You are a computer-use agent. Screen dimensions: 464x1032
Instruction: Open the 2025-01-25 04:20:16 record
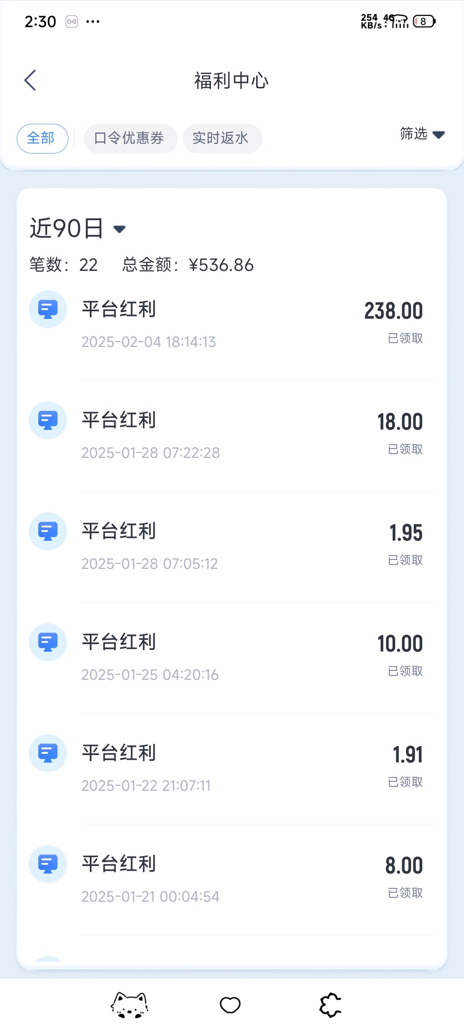coord(150,675)
